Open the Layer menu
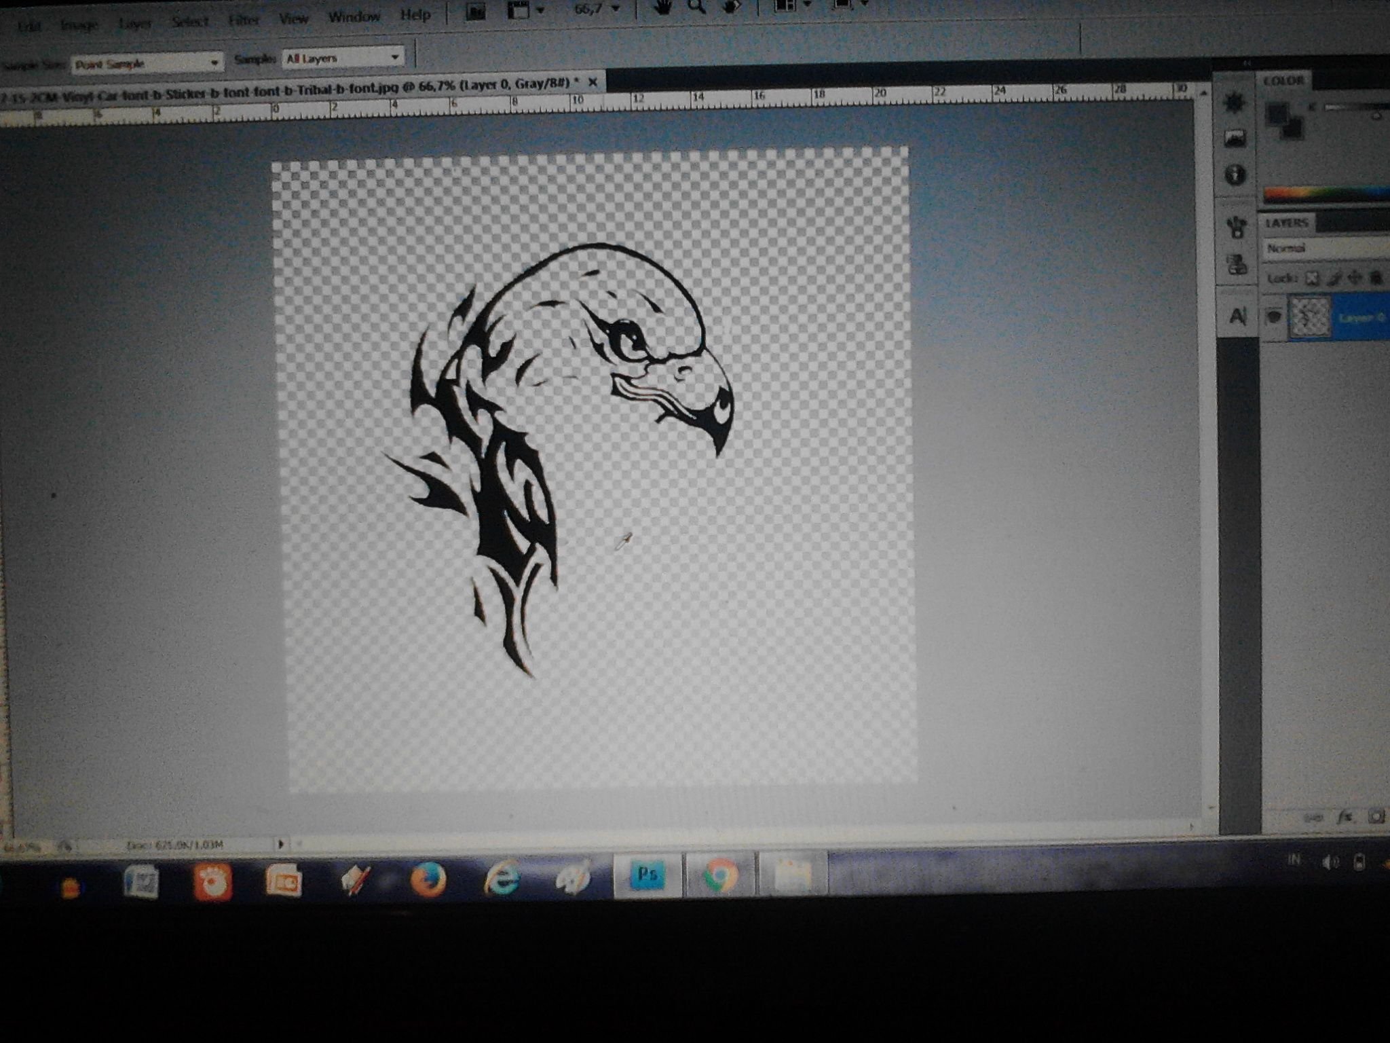 [x=134, y=23]
